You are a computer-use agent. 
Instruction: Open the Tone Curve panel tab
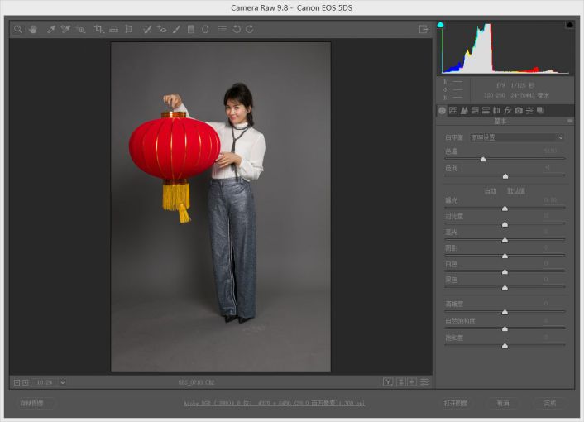pos(453,110)
